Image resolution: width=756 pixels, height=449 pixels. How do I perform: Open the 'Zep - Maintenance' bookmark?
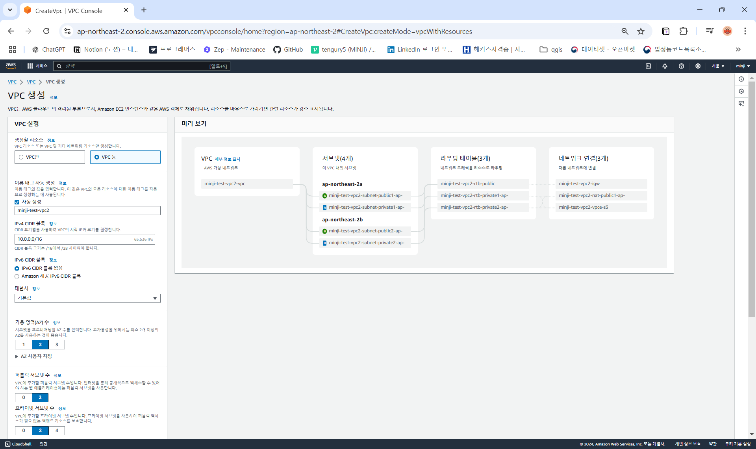(234, 49)
